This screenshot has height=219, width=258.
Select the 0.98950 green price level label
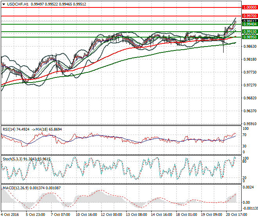[250, 37]
